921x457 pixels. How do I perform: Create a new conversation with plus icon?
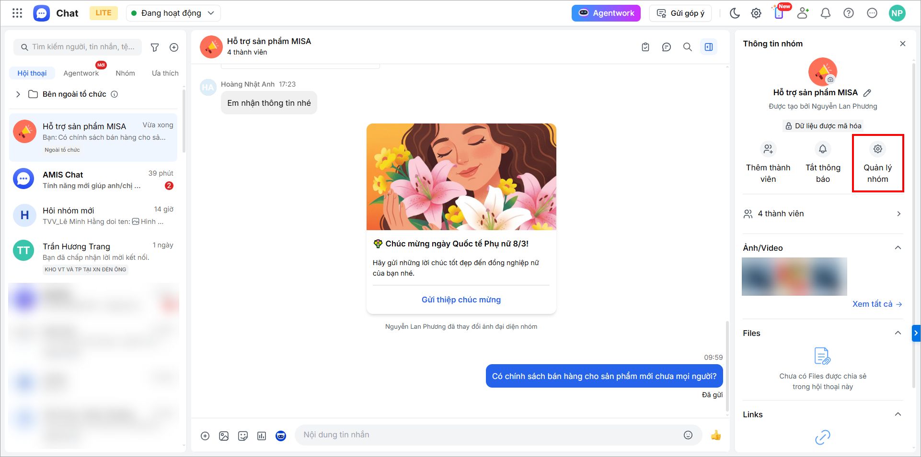pyautogui.click(x=174, y=47)
